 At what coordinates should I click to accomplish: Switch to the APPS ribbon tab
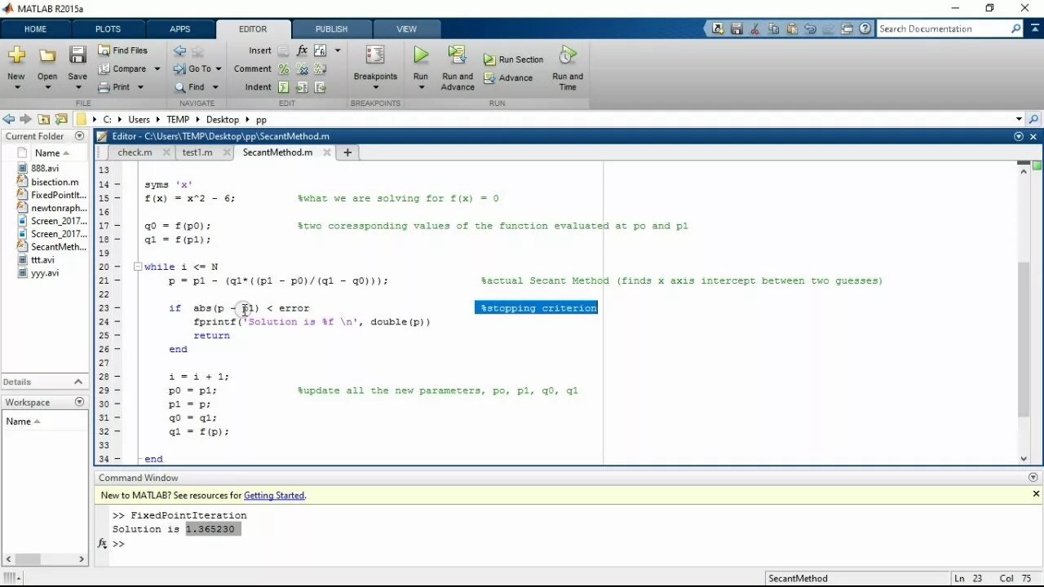click(x=179, y=29)
